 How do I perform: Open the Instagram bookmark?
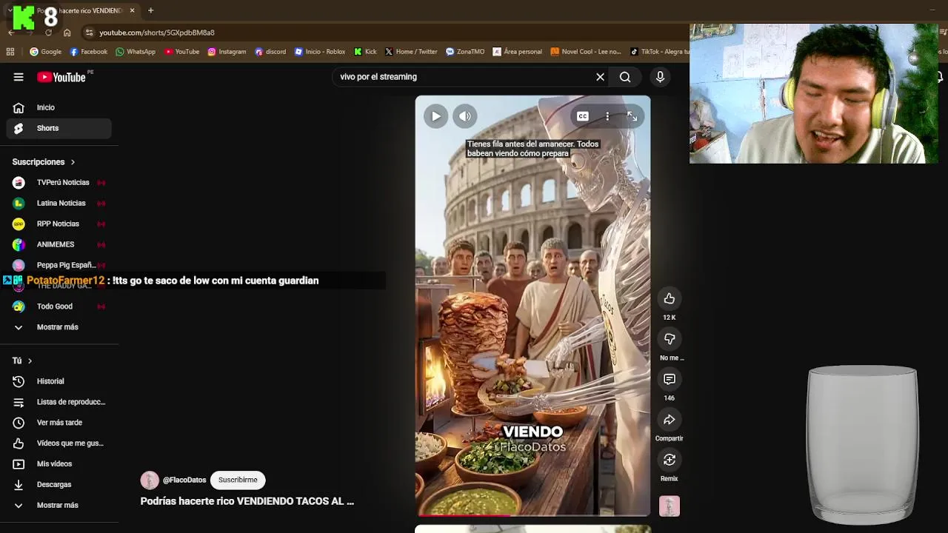tap(227, 52)
